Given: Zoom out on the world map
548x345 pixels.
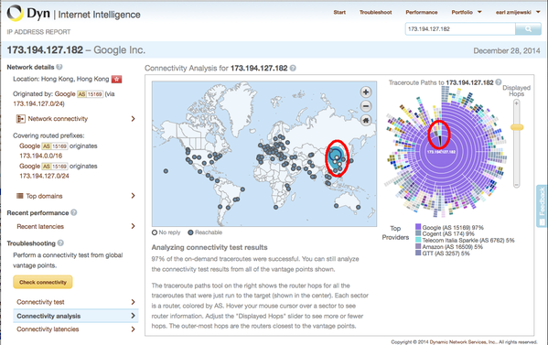Looking at the screenshot, I should tap(366, 106).
